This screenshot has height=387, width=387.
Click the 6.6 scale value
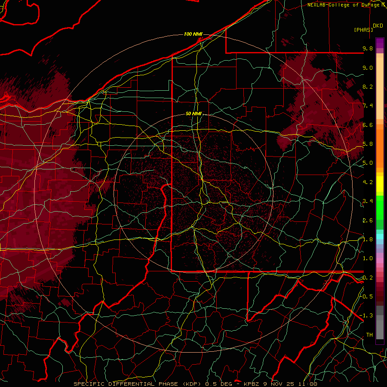[x=368, y=125]
